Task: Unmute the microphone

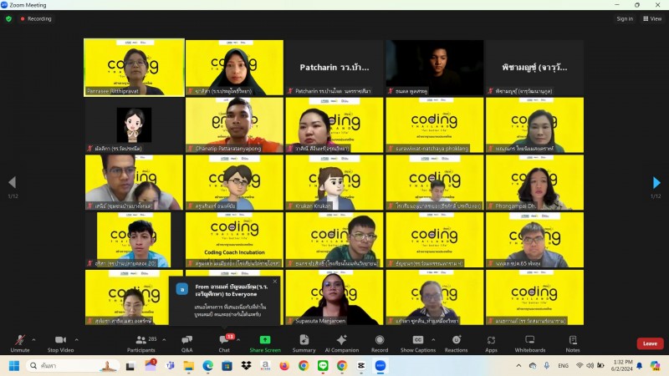Action: pyautogui.click(x=19, y=343)
